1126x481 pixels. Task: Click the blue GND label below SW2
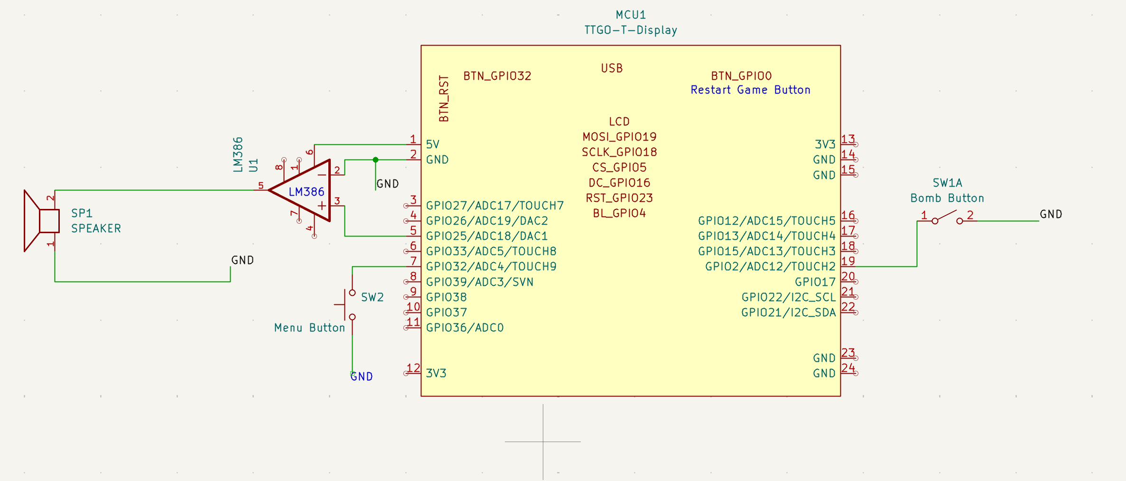(x=362, y=377)
